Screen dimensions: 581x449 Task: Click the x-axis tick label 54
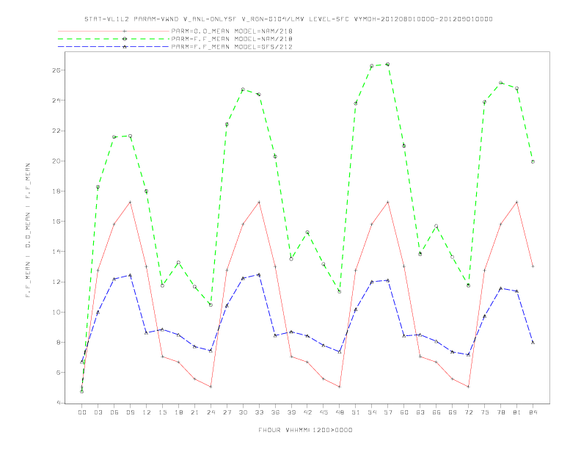pos(372,412)
